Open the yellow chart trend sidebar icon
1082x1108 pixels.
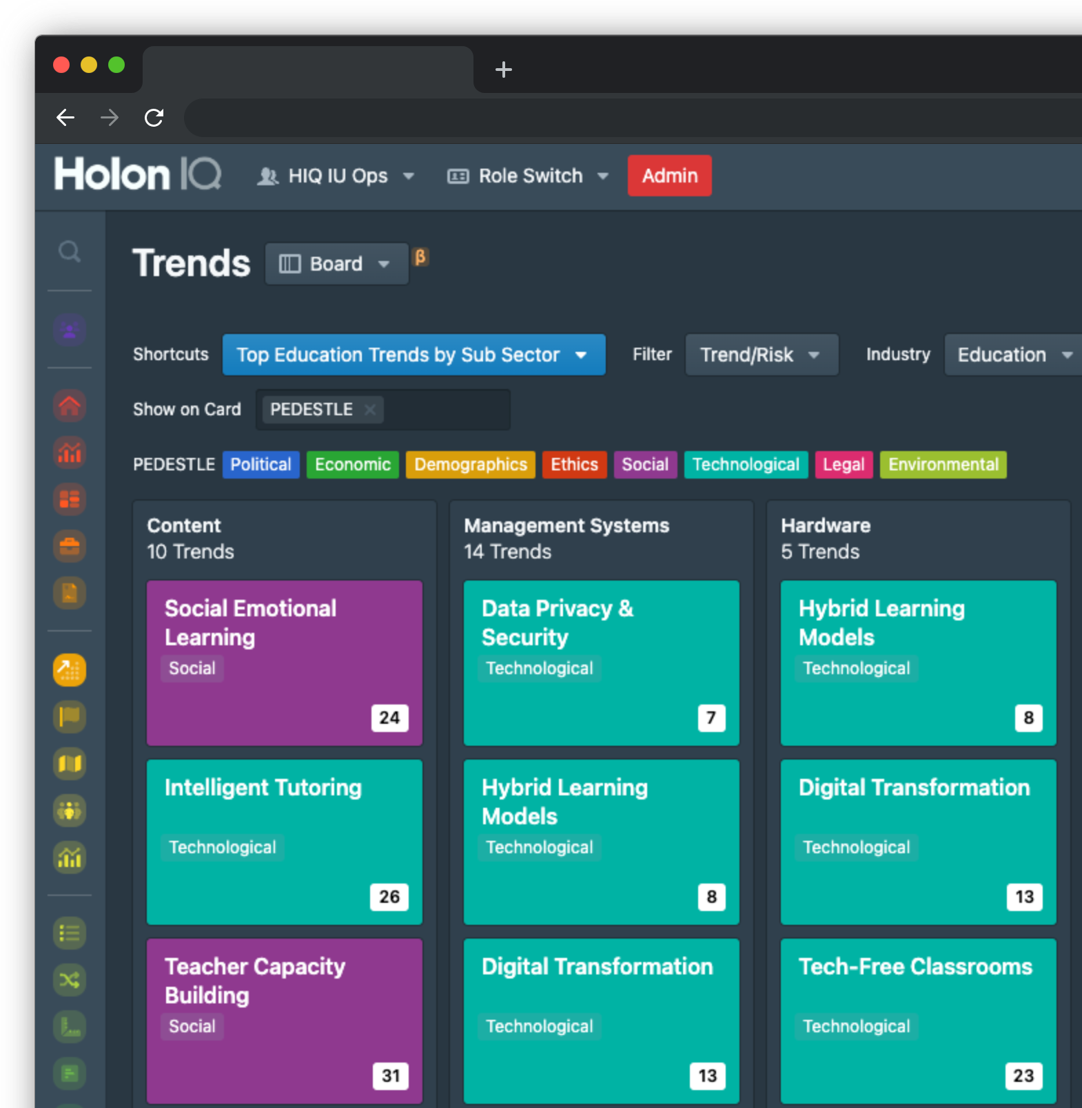coord(70,857)
